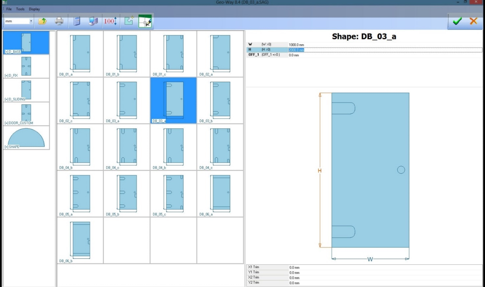Select the DB_02_a door shape

click(220, 54)
